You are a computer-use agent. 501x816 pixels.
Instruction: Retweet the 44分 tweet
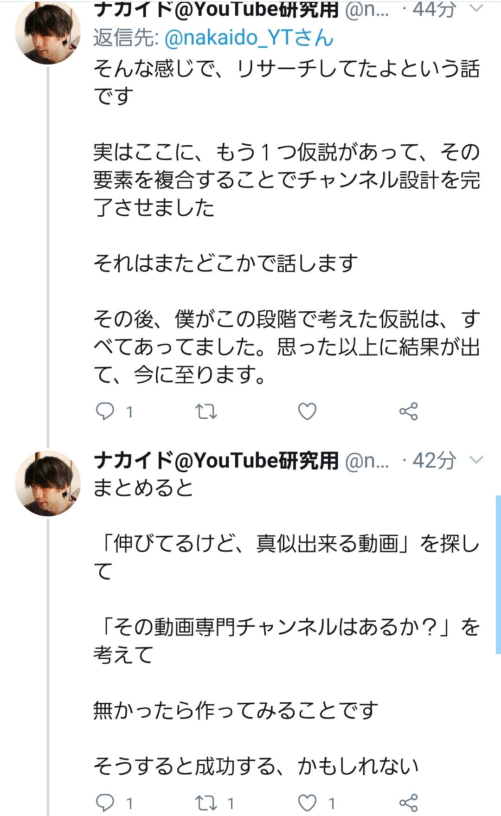click(x=206, y=411)
